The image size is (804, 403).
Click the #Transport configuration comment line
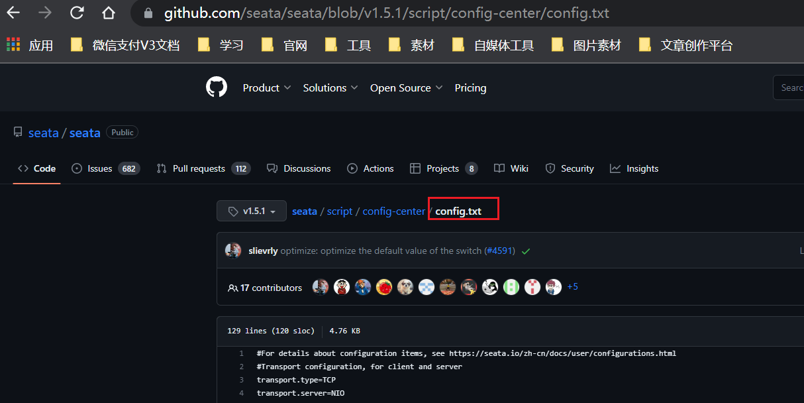pos(360,367)
